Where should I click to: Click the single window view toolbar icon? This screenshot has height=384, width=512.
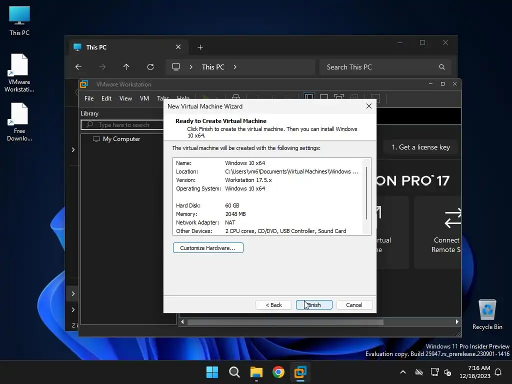click(324, 97)
